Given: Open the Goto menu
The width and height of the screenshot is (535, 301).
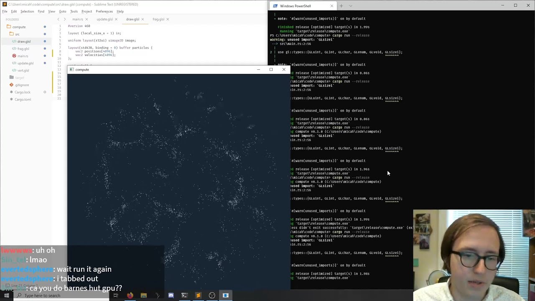Looking at the screenshot, I should pyautogui.click(x=63, y=11).
